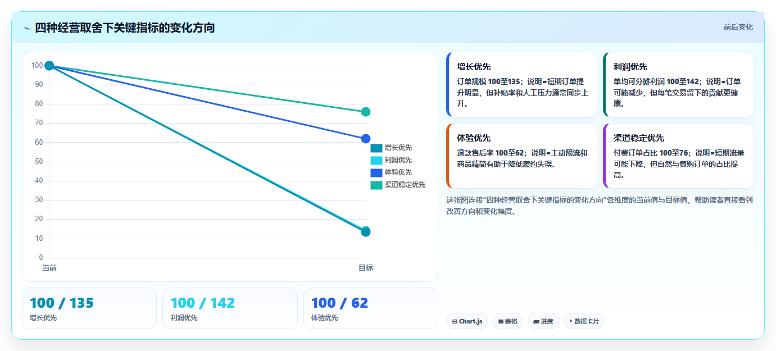
Task: Toggle the 渠道稳定优先 legend label
Action: click(x=405, y=185)
